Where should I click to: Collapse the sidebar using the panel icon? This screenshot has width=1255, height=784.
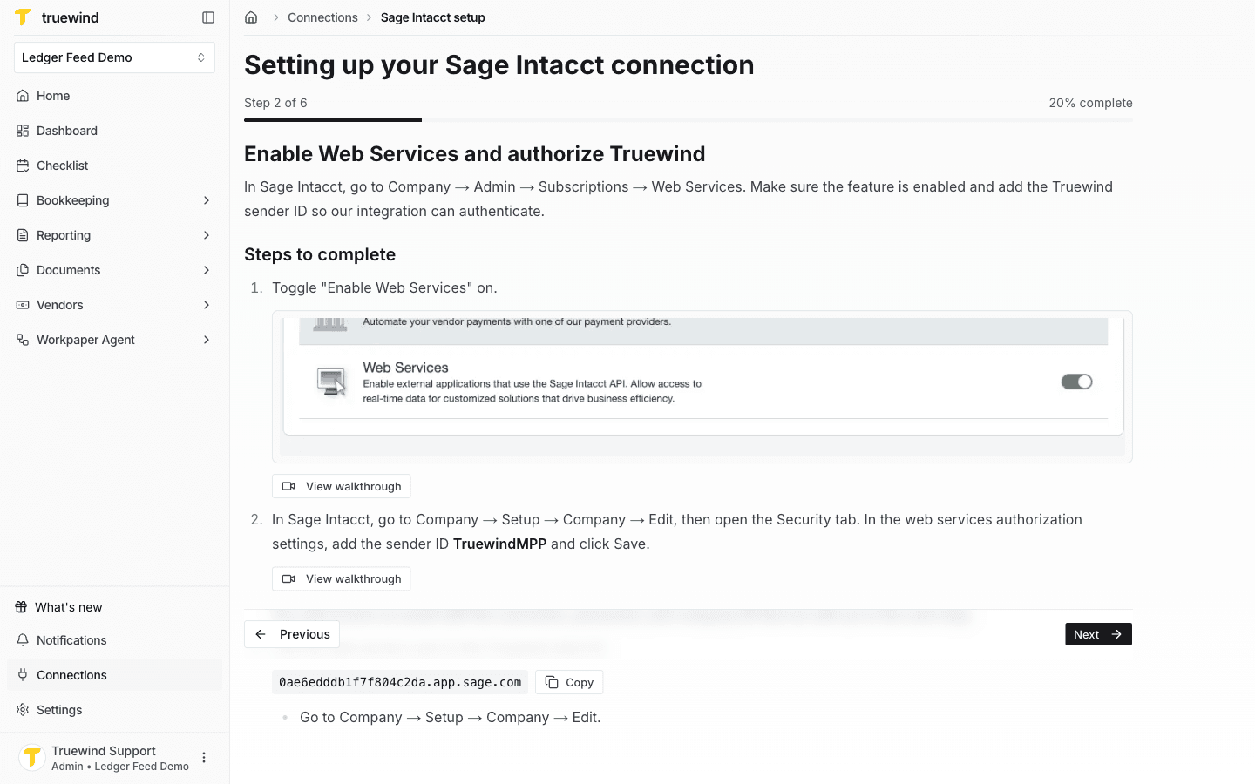point(207,17)
